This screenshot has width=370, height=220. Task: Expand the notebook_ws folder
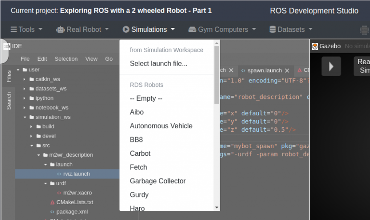24,108
